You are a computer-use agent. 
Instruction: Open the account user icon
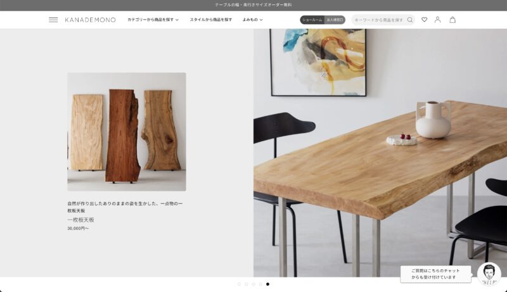click(x=437, y=20)
